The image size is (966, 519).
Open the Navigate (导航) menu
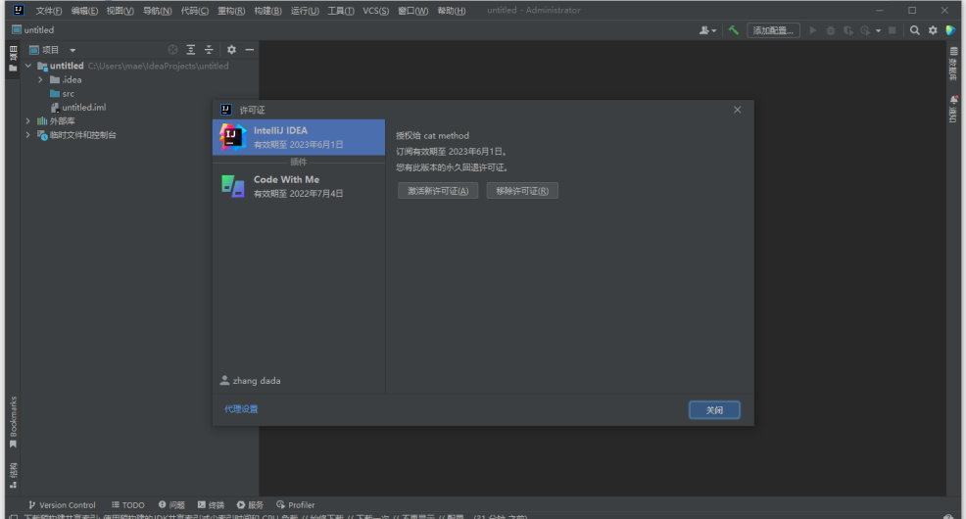[x=157, y=11]
